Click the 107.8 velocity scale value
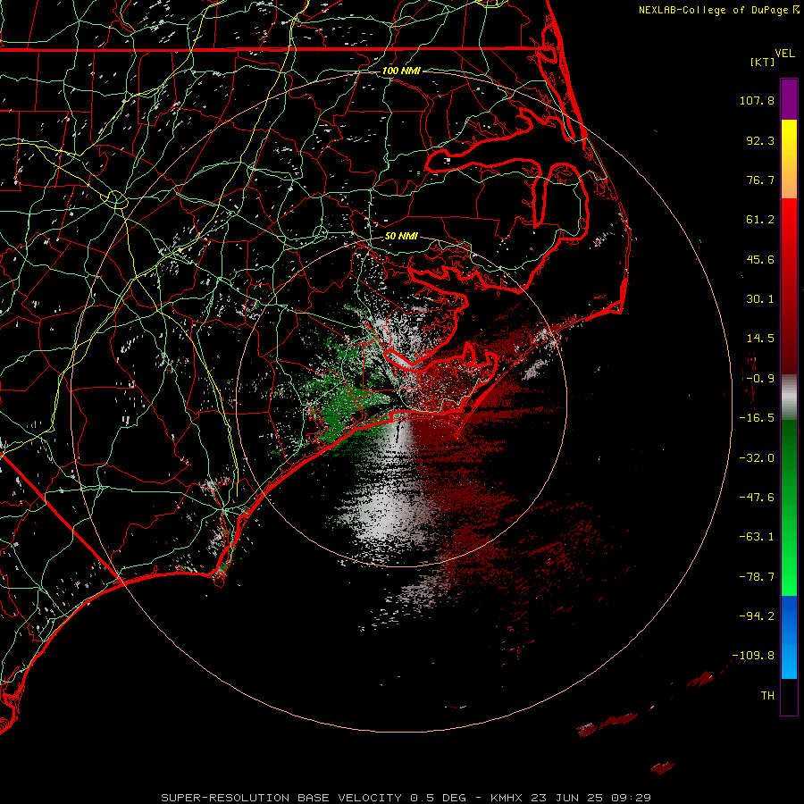 click(757, 100)
